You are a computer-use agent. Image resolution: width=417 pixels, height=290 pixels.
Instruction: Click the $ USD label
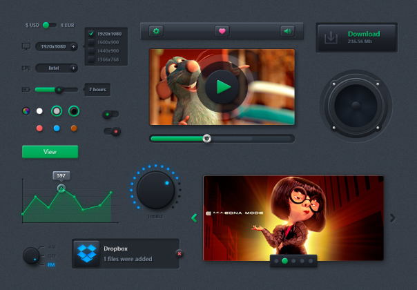32,26
